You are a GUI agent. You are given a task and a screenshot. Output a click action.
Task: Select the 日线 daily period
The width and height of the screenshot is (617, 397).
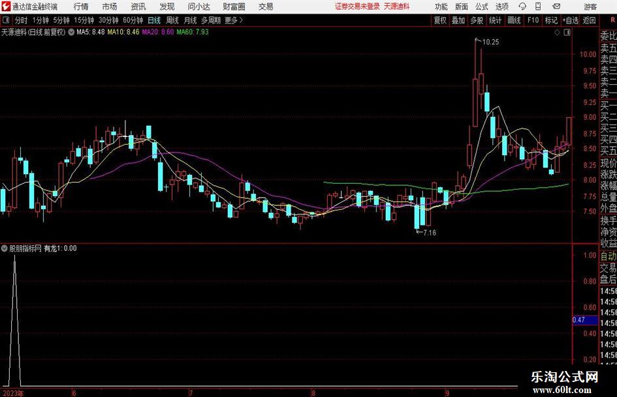pos(154,20)
